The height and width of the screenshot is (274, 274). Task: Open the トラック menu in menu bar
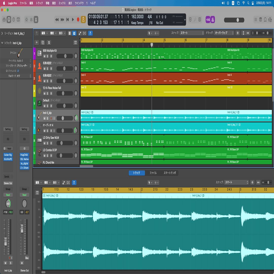[x=39, y=3]
